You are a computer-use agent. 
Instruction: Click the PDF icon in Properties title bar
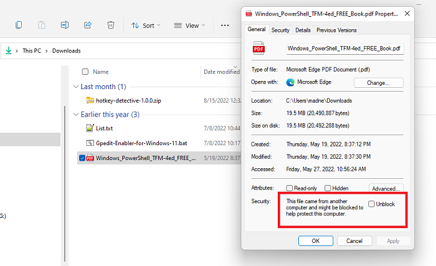click(249, 14)
